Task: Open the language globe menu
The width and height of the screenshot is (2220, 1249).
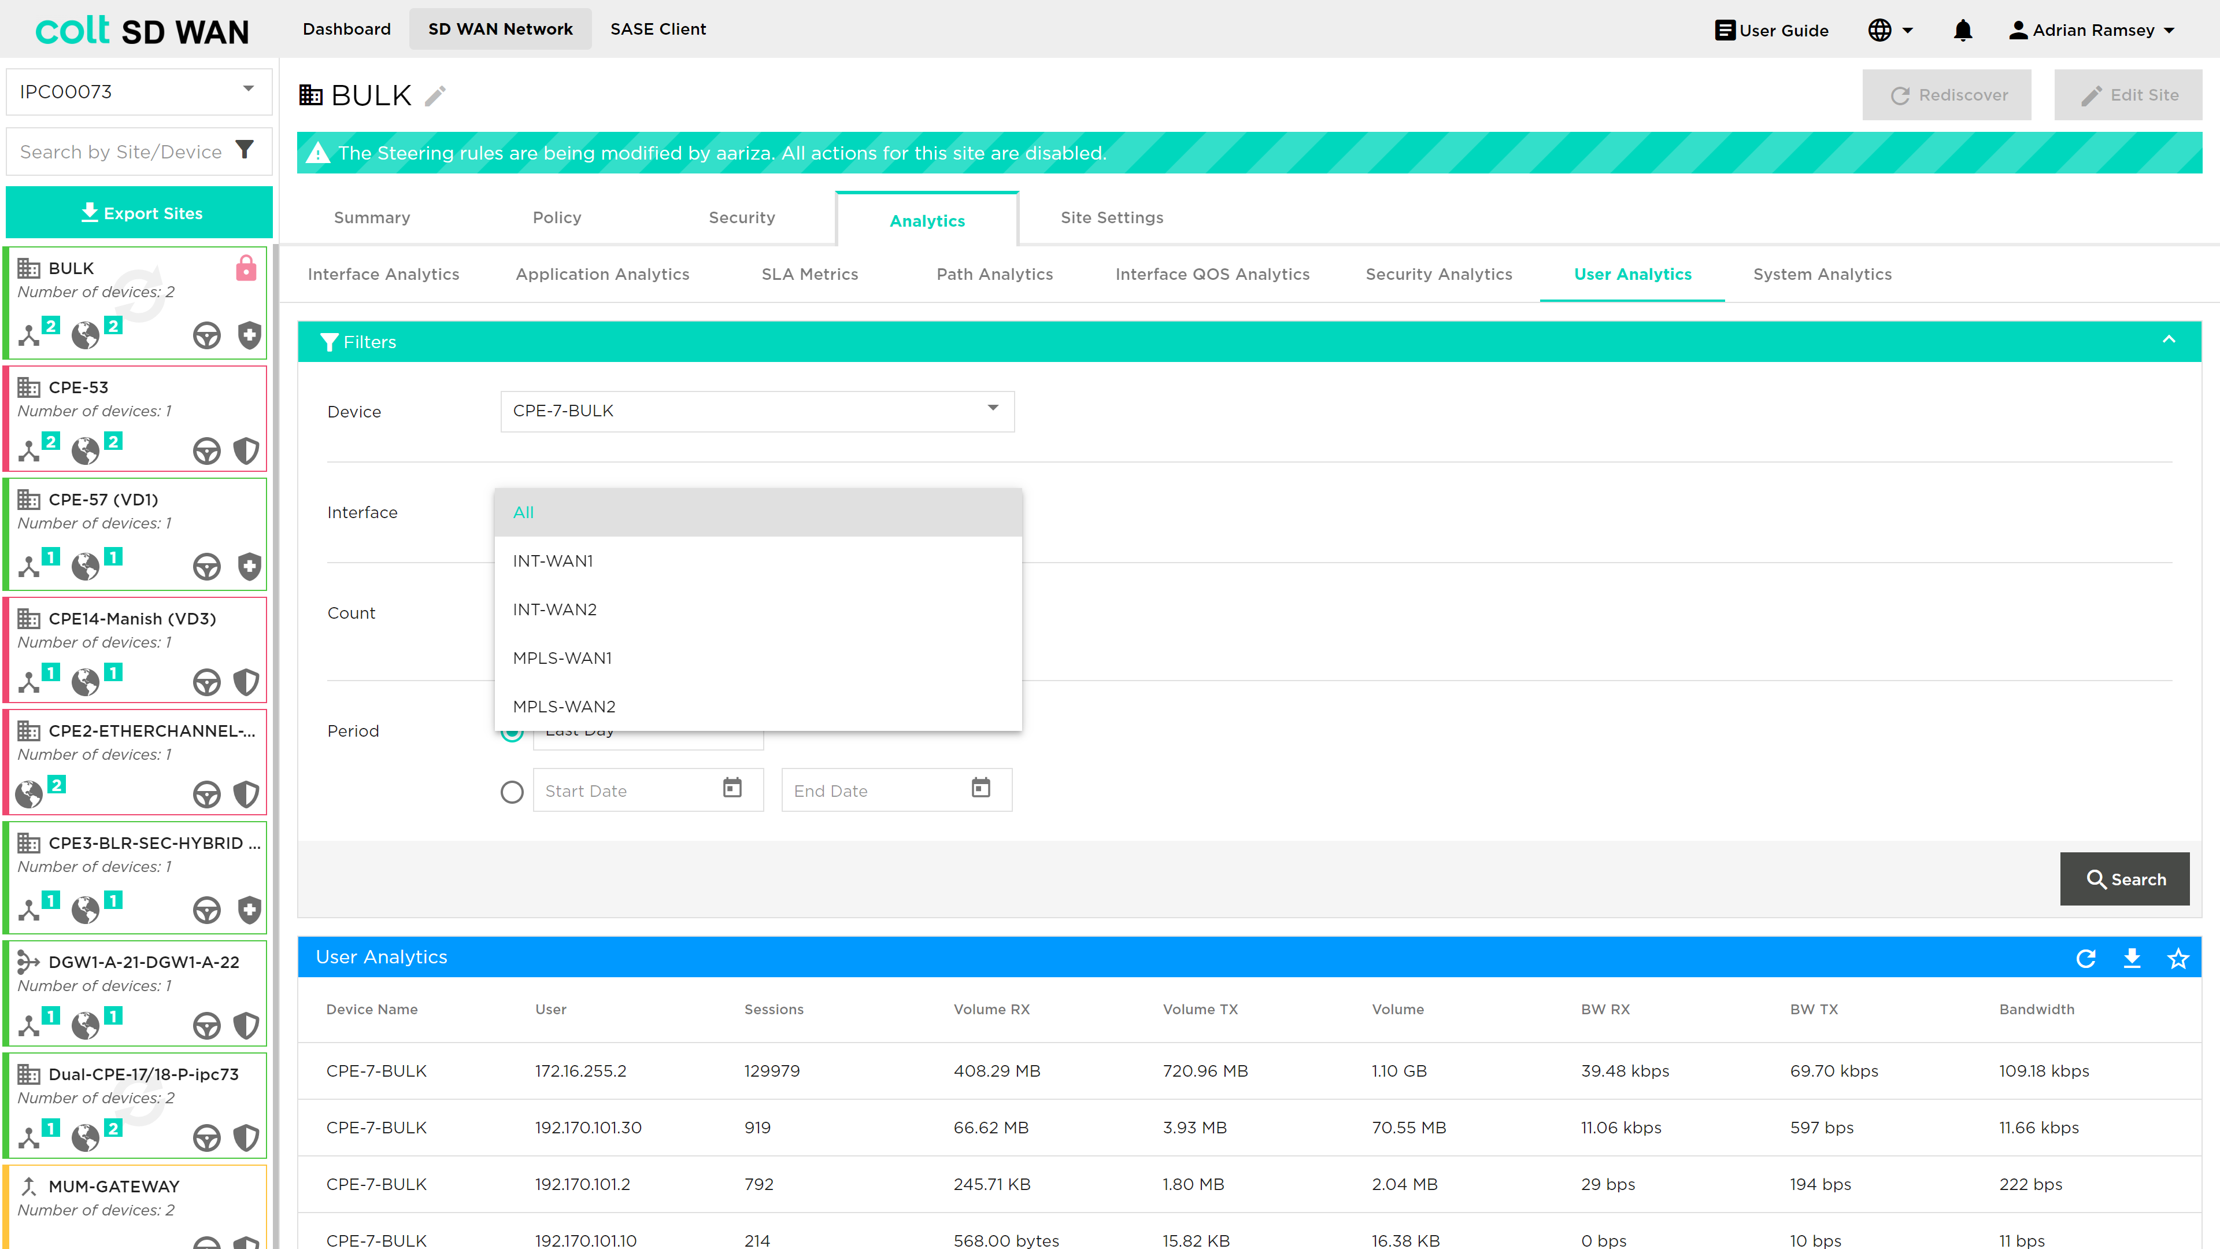Action: click(1890, 30)
